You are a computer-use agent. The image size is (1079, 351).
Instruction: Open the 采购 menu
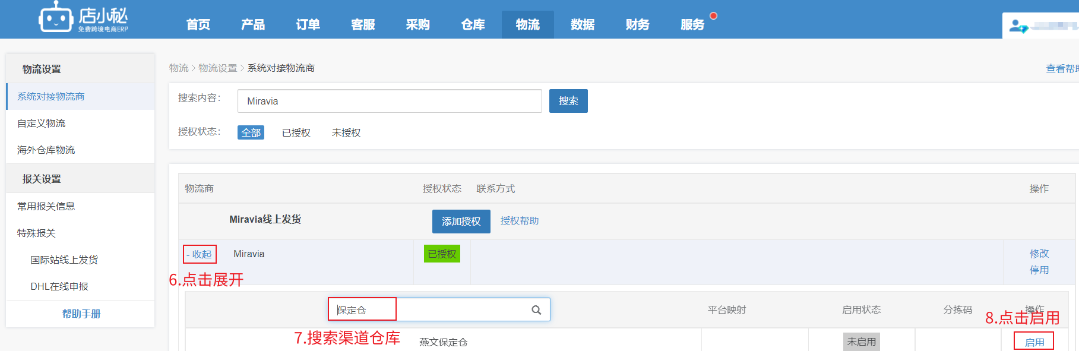pos(418,24)
